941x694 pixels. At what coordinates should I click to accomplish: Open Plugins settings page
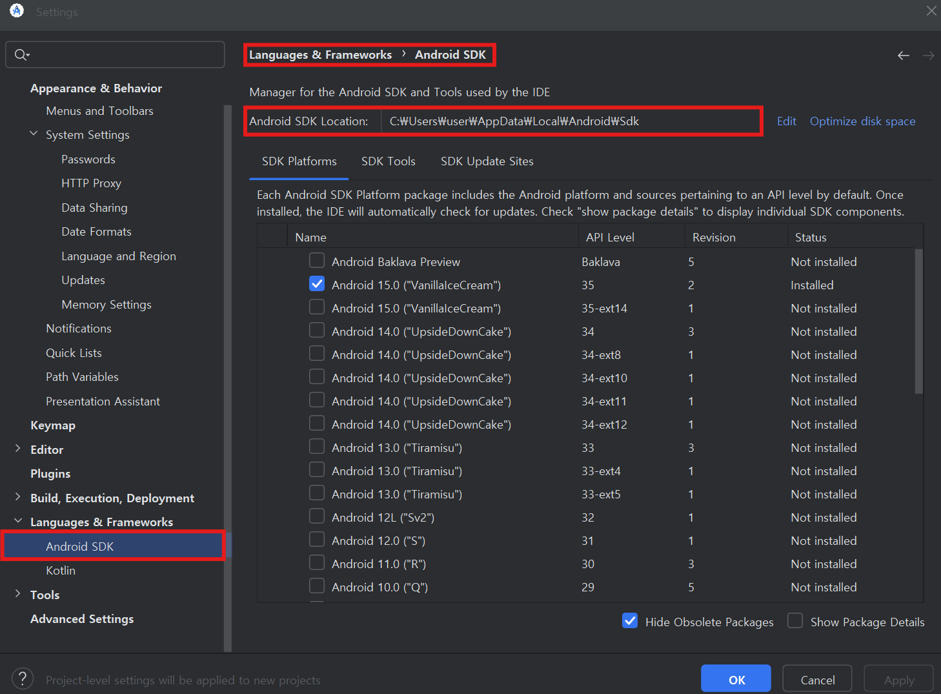pos(50,474)
